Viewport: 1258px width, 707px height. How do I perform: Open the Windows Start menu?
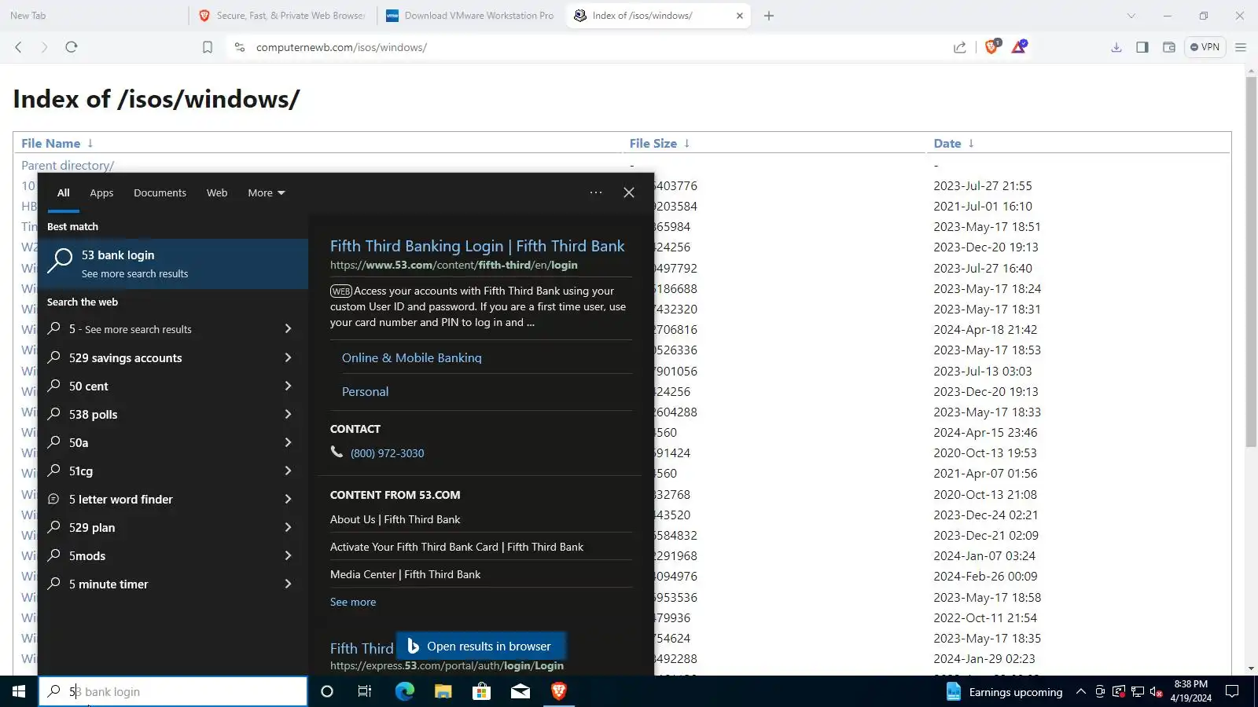[x=19, y=691]
